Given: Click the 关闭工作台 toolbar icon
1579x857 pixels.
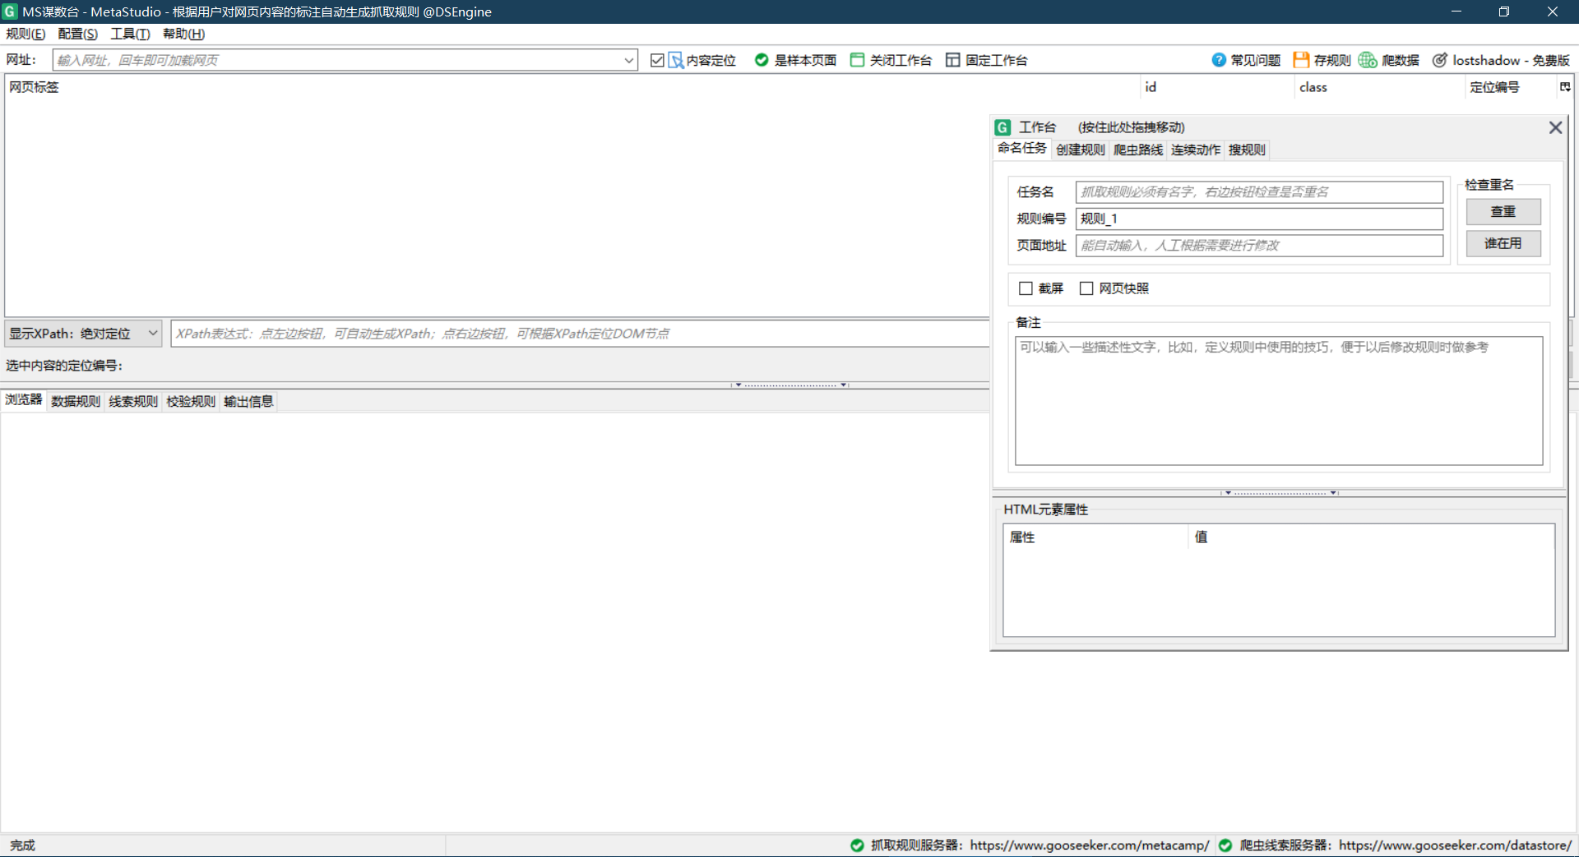Looking at the screenshot, I should click(857, 60).
